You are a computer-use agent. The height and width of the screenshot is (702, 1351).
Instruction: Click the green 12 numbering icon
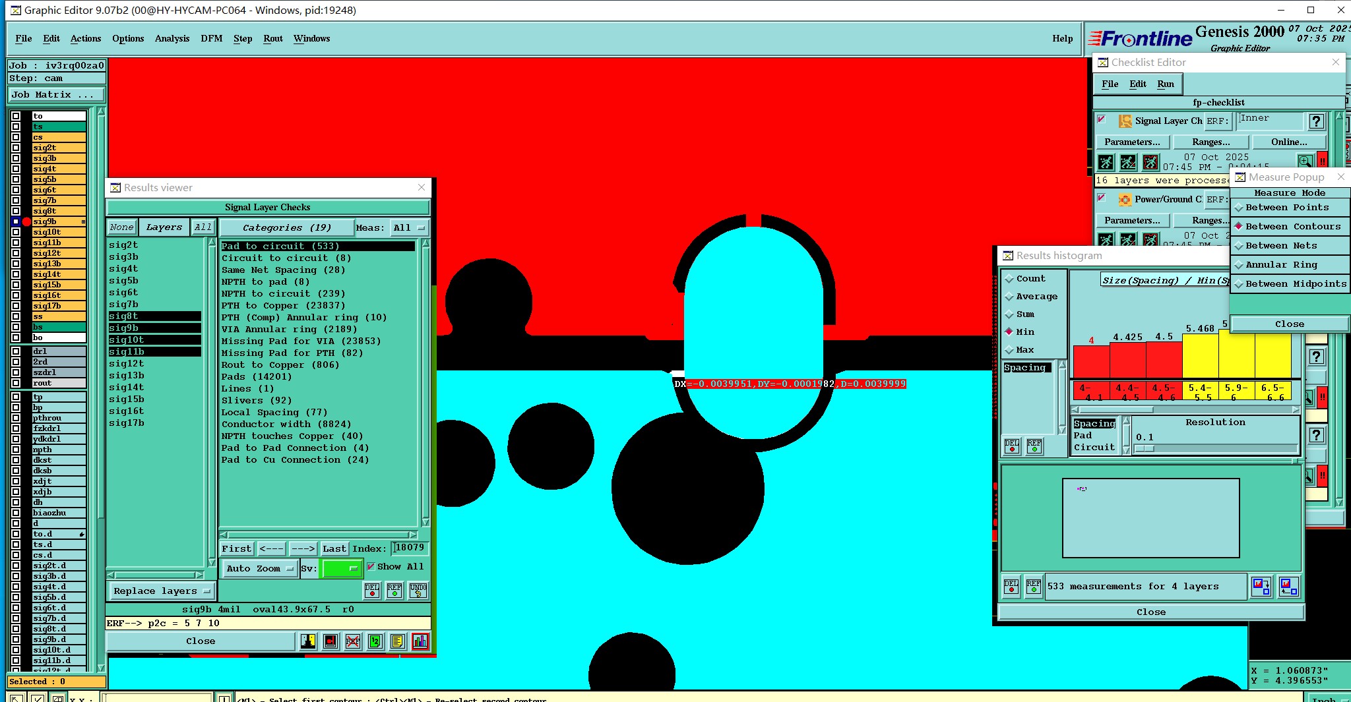[x=375, y=641]
